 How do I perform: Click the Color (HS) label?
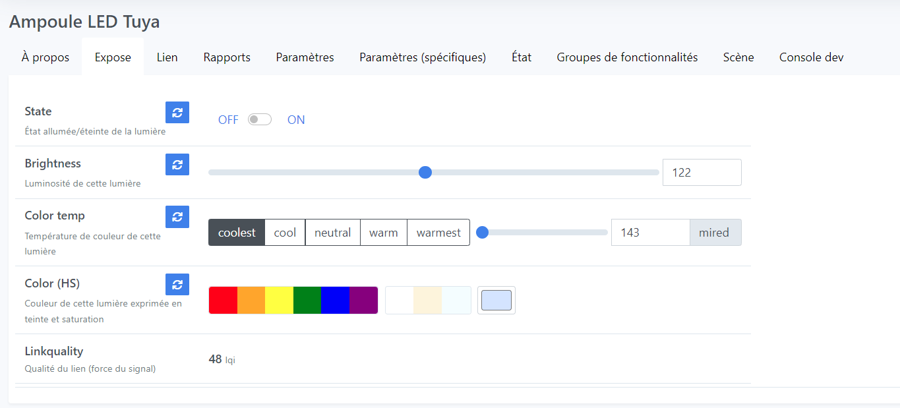[x=52, y=283]
